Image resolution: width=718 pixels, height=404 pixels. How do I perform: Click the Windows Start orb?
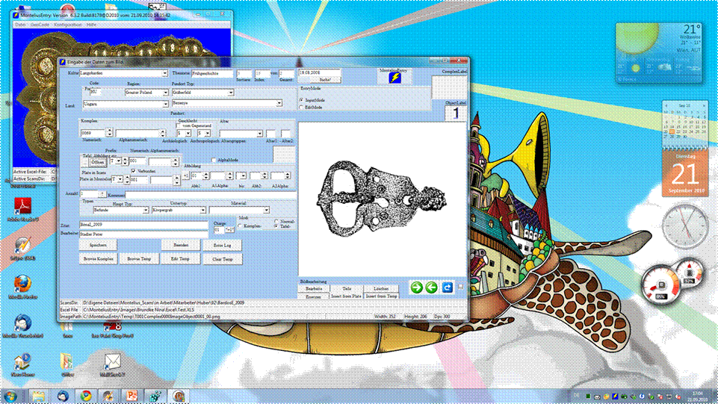pos(10,396)
